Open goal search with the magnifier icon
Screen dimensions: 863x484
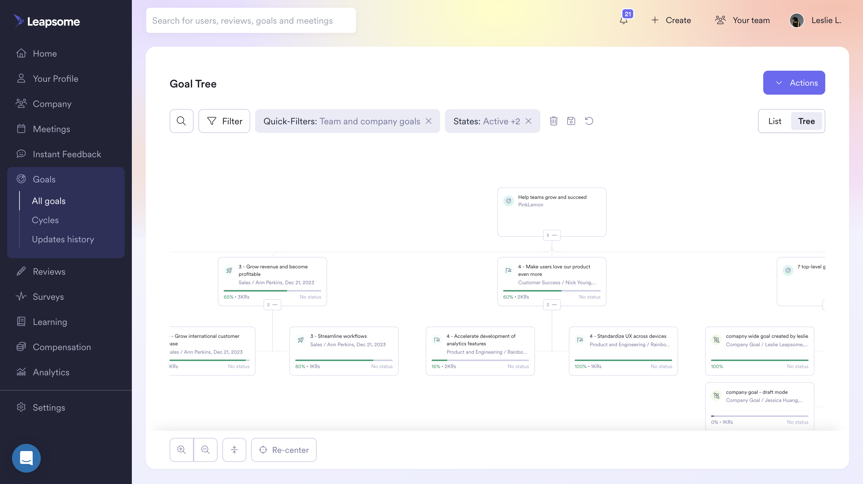pyautogui.click(x=181, y=121)
